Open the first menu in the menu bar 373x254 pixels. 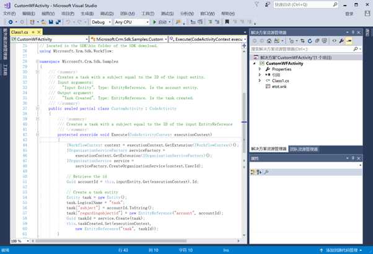click(9, 14)
